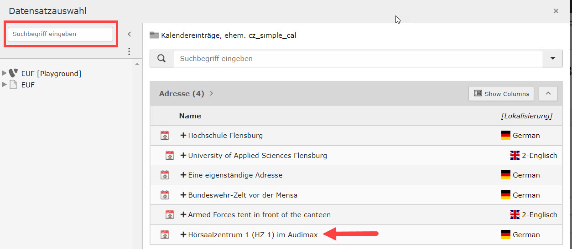The height and width of the screenshot is (249, 572).
Task: Expand the EUF page tree node
Action: (5, 85)
